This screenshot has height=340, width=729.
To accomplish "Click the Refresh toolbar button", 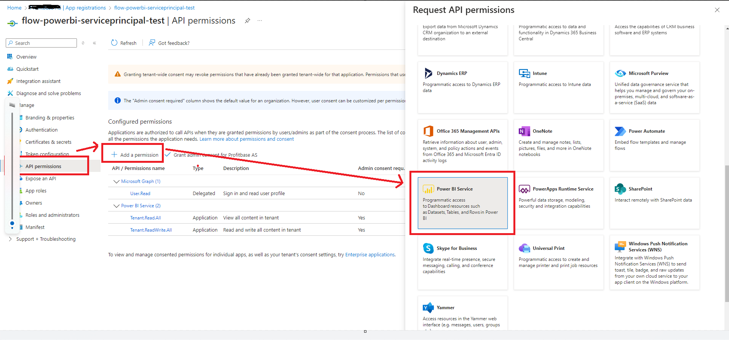I will tap(124, 43).
